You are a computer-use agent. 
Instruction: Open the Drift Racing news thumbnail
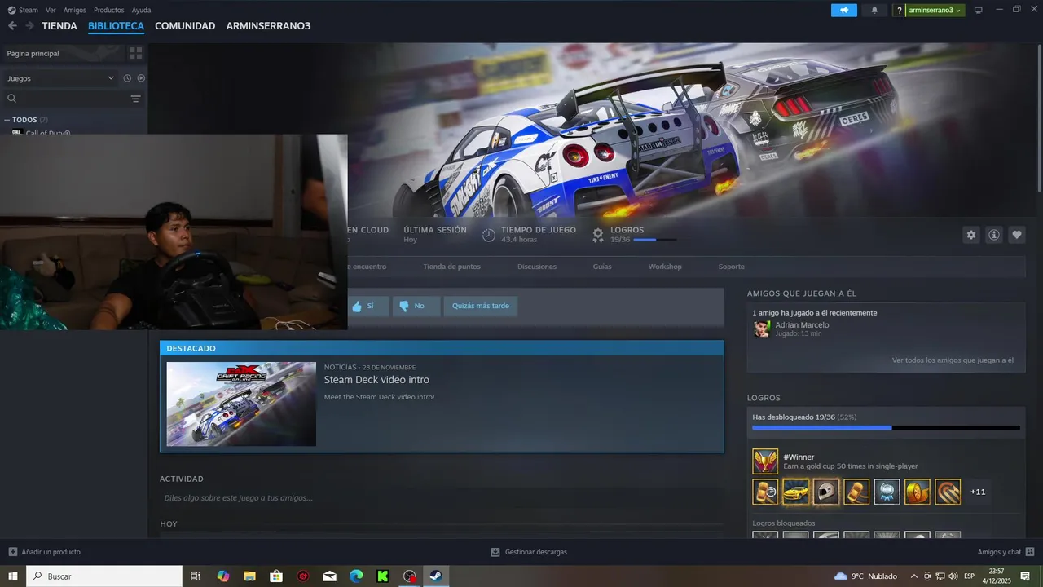coord(241,404)
